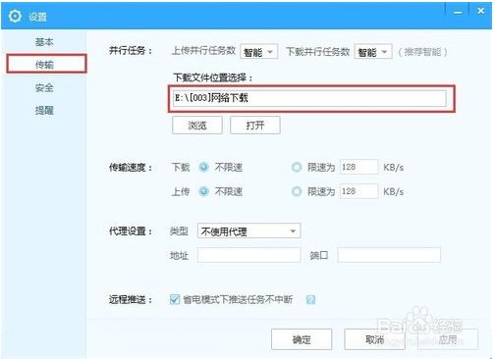Expand 上传并行任务数 dropdown
The image size is (495, 359).
point(258,52)
